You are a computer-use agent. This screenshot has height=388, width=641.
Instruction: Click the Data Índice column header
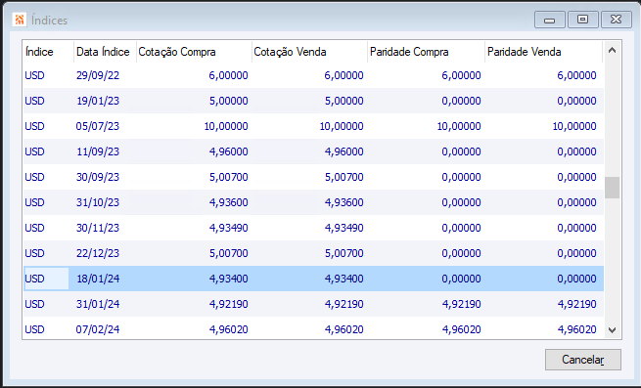point(105,52)
